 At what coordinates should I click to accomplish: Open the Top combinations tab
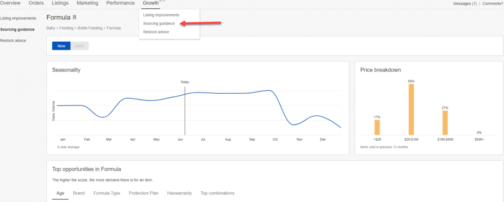point(217,193)
